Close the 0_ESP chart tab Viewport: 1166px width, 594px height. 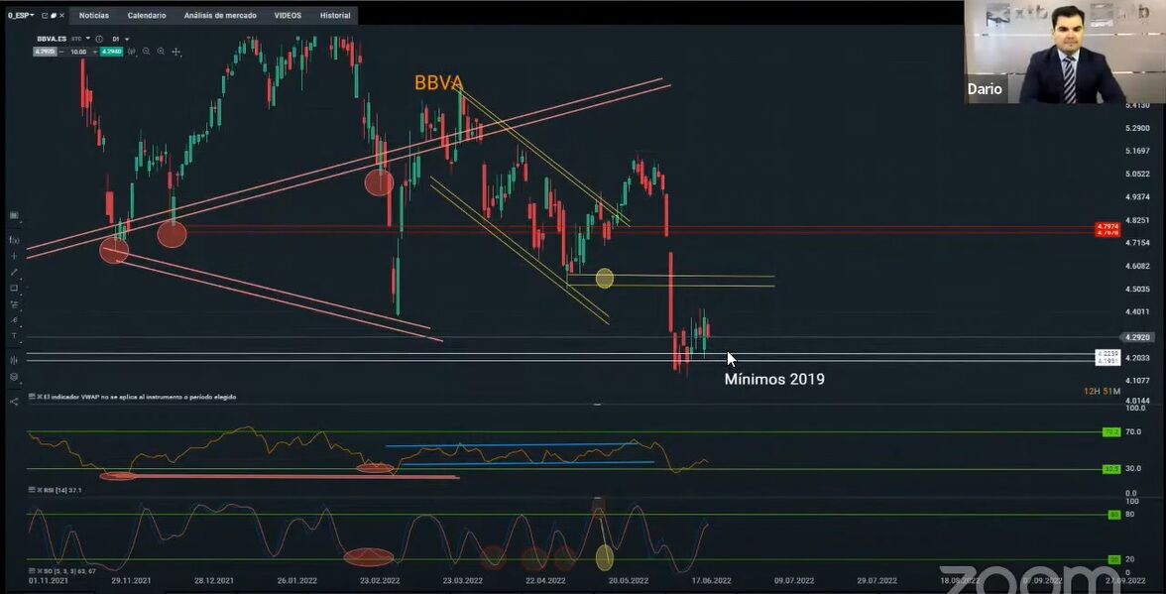point(61,16)
